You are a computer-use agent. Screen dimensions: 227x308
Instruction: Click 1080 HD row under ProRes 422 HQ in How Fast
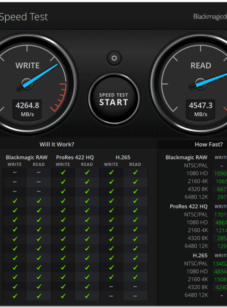197,222
